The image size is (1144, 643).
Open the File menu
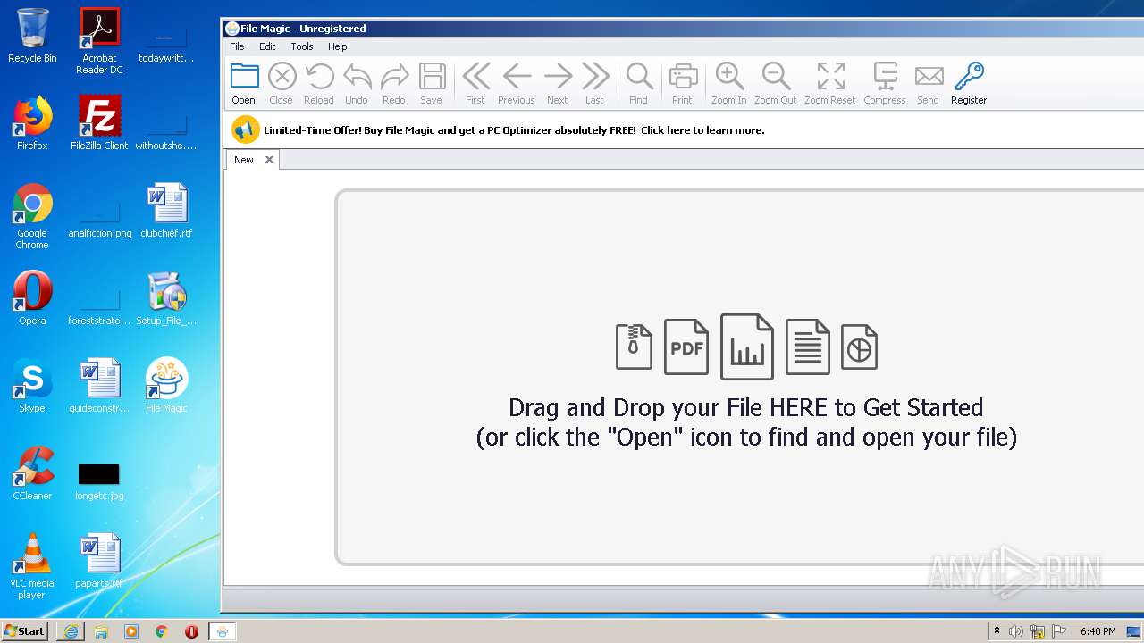[237, 46]
